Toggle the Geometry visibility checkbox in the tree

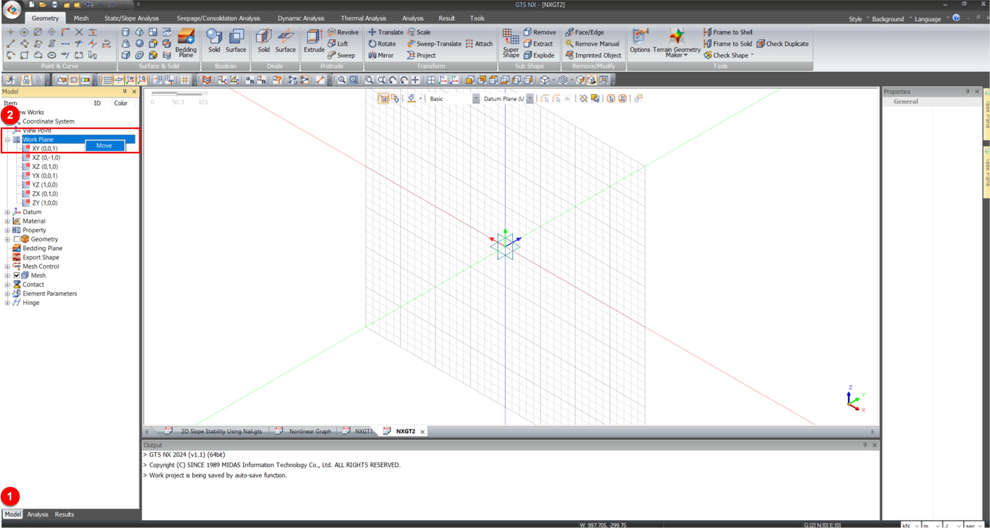[x=17, y=239]
